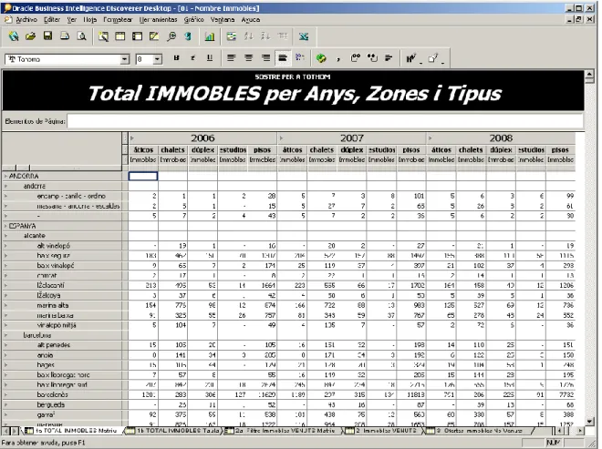Click the currency format green icon
The width and height of the screenshot is (602, 449).
pyautogui.click(x=321, y=58)
